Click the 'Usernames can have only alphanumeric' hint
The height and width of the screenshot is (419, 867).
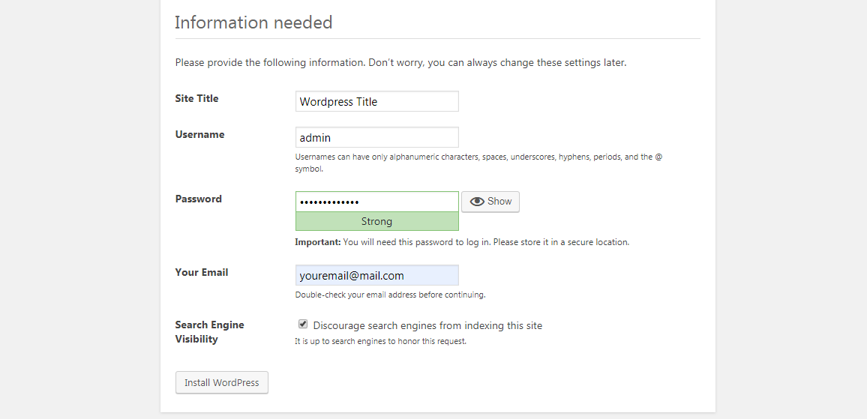478,163
